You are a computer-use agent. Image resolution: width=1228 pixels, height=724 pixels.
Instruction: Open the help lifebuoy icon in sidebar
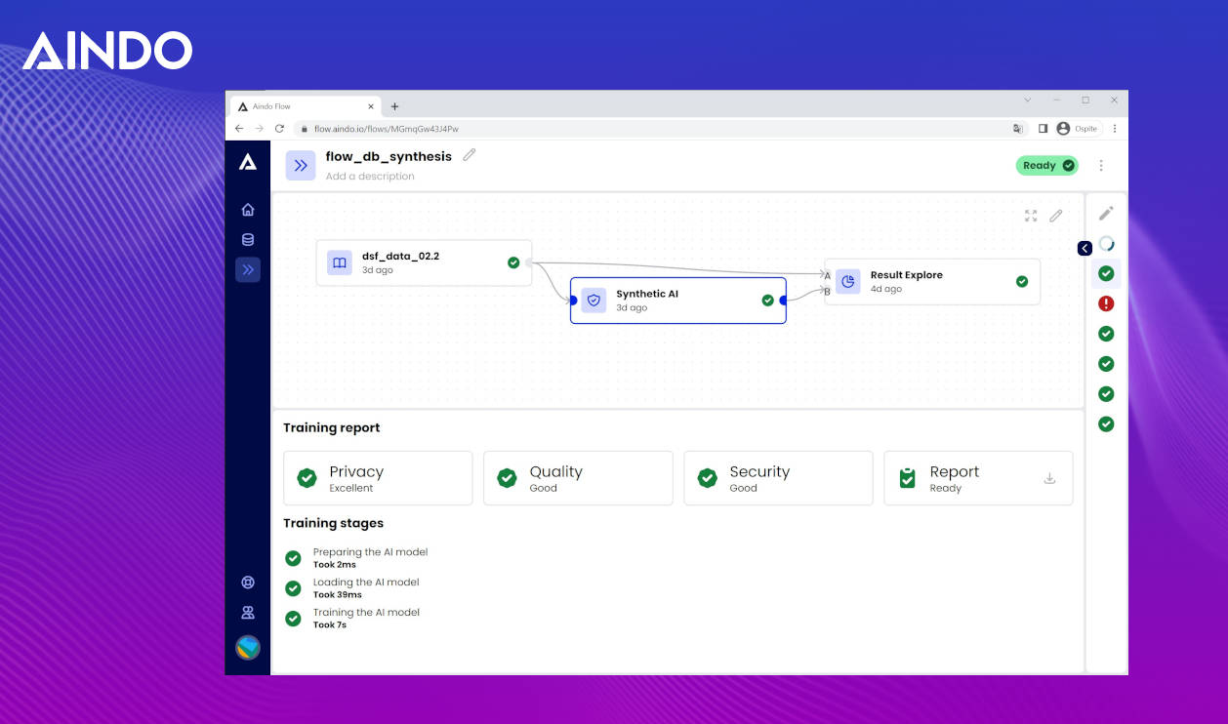pyautogui.click(x=248, y=583)
